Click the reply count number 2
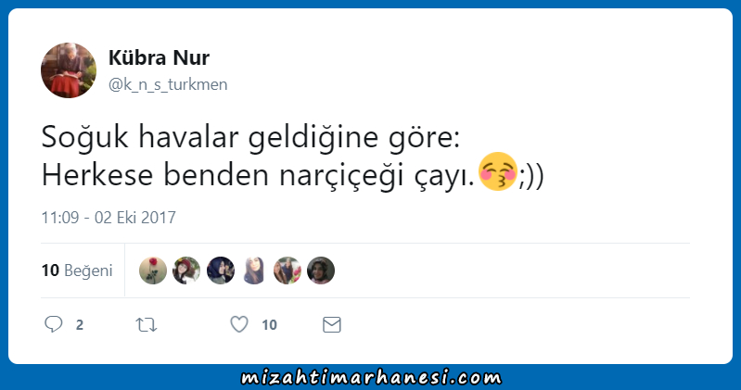Screen dimensions: 741x390 (x=80, y=325)
